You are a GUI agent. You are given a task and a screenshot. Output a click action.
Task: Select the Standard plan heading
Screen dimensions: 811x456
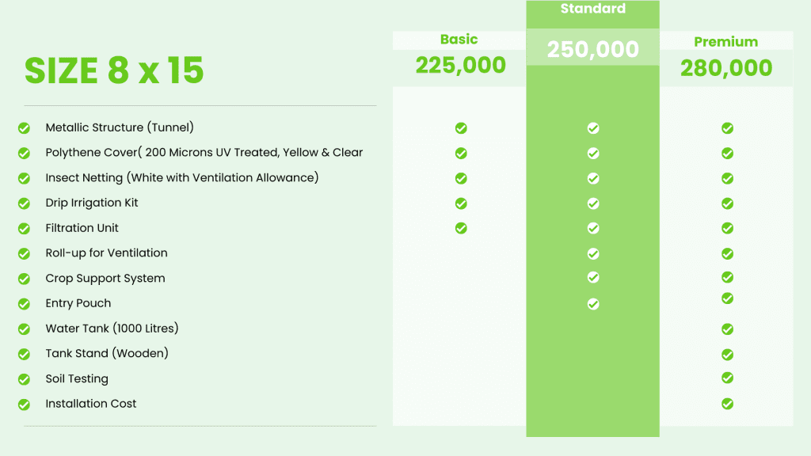(592, 8)
